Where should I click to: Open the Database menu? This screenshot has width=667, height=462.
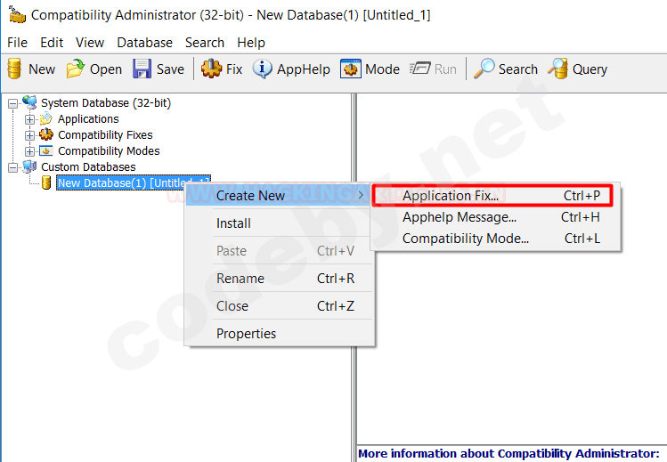pyautogui.click(x=144, y=43)
